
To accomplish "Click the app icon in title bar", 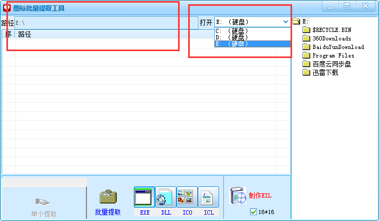I will point(7,7).
